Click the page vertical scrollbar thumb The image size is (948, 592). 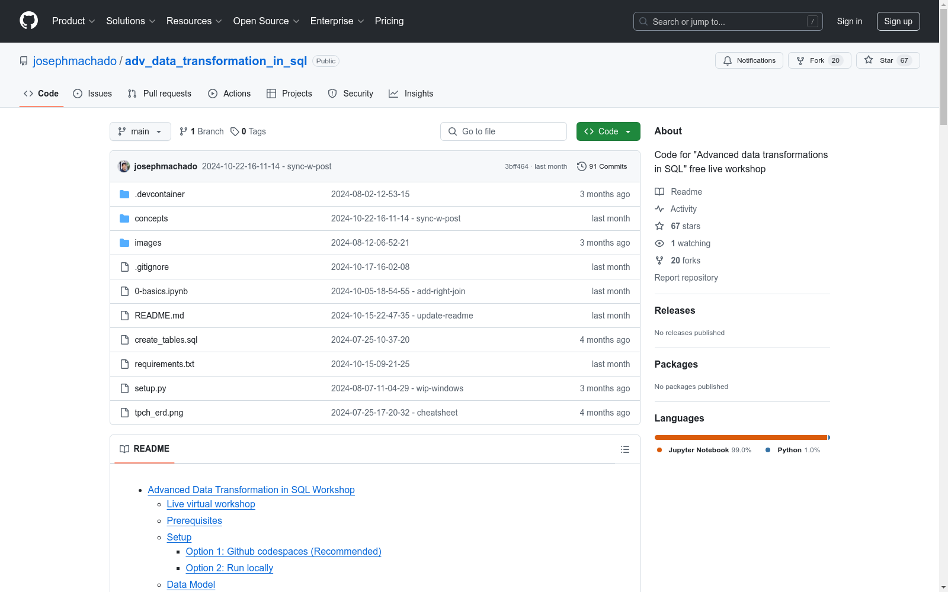point(943,67)
